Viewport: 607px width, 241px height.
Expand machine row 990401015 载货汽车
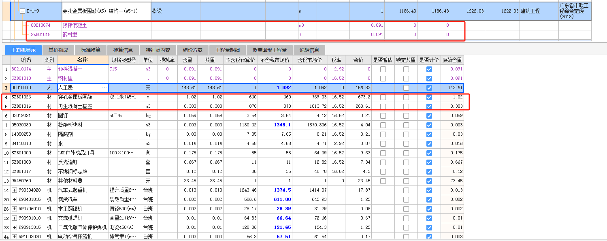(x=15, y=199)
